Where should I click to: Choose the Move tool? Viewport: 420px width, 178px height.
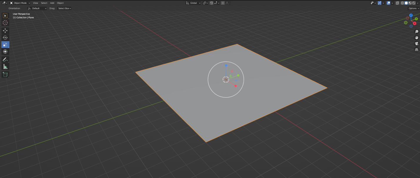[5, 30]
